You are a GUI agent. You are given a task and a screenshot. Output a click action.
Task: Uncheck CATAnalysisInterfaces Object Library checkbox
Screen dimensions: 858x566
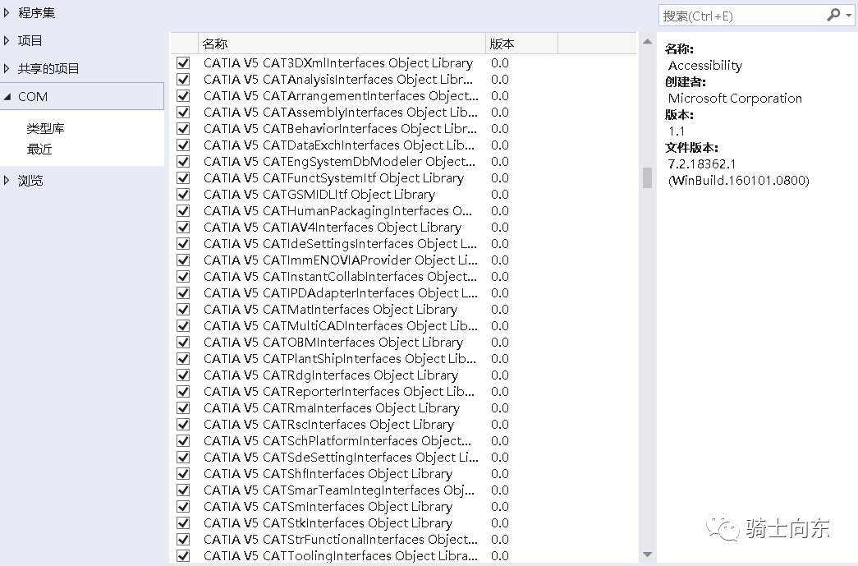(183, 80)
